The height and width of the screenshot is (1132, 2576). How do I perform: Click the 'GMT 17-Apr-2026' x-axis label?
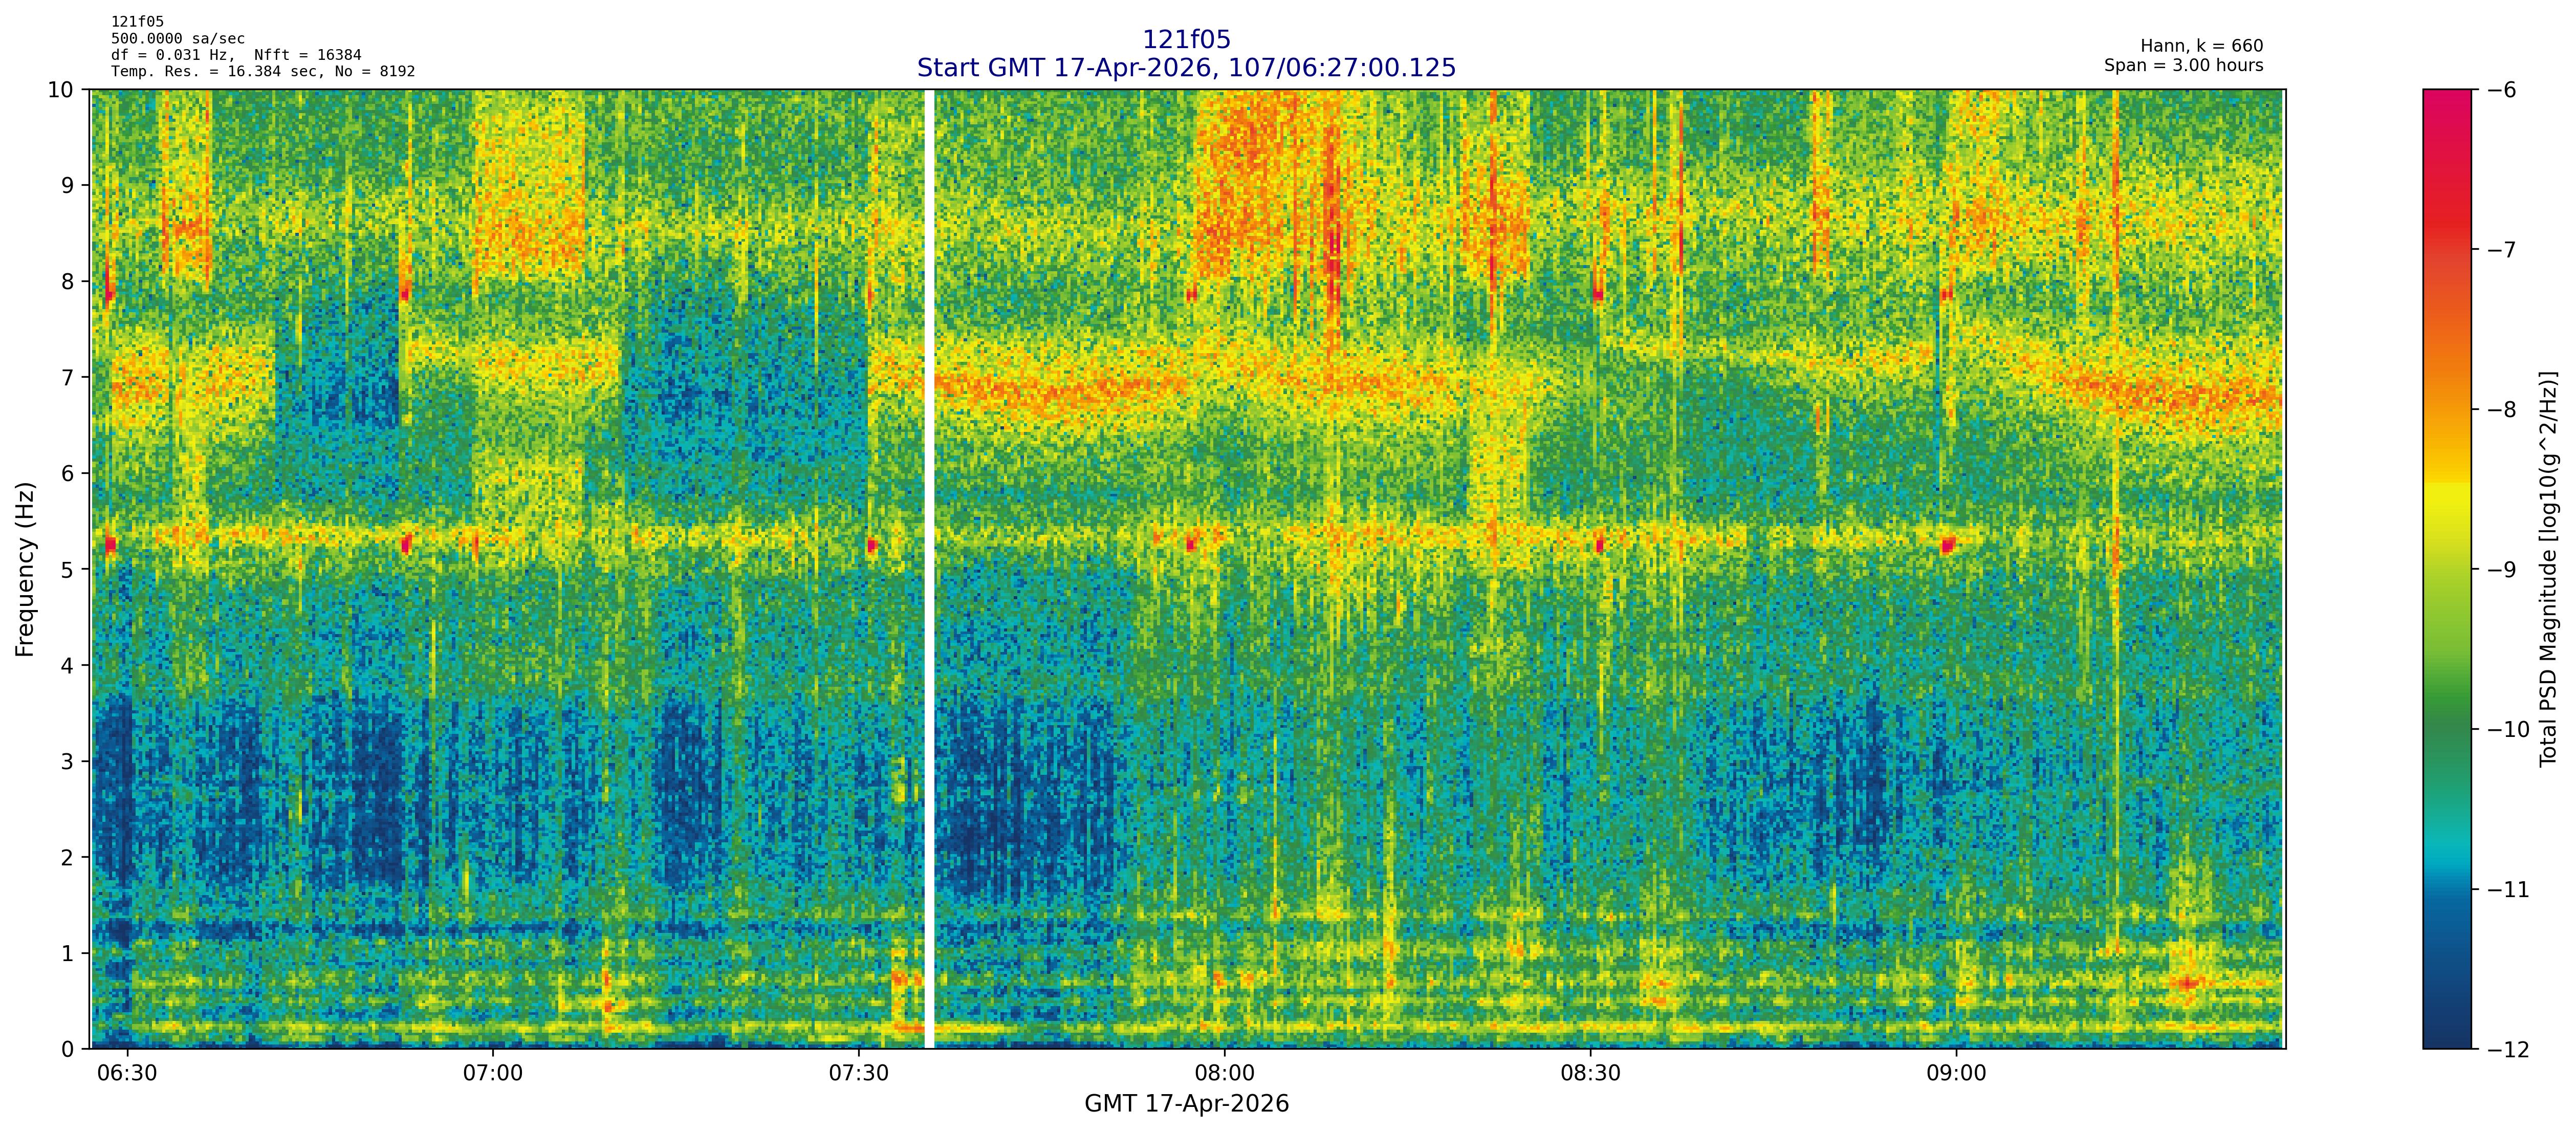1186,1104
